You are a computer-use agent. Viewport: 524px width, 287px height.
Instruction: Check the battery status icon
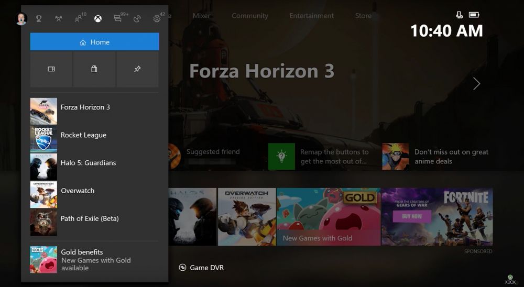click(474, 15)
